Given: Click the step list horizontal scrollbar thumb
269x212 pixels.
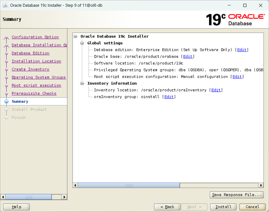Looking at the screenshot, I should click(28, 197).
